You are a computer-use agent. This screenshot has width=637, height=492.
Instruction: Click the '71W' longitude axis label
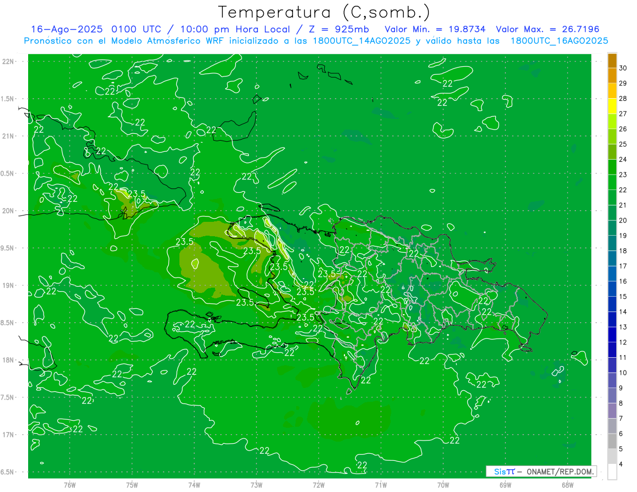381,485
